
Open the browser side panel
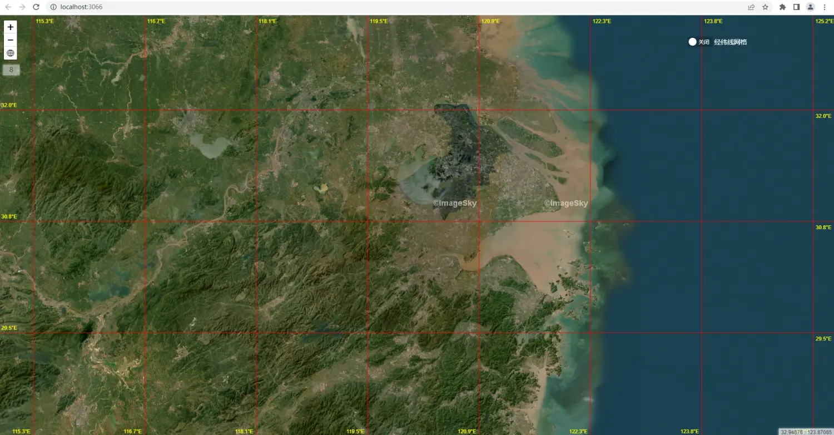pyautogui.click(x=796, y=7)
